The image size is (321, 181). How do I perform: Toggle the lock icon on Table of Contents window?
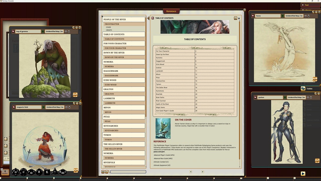click(239, 18)
